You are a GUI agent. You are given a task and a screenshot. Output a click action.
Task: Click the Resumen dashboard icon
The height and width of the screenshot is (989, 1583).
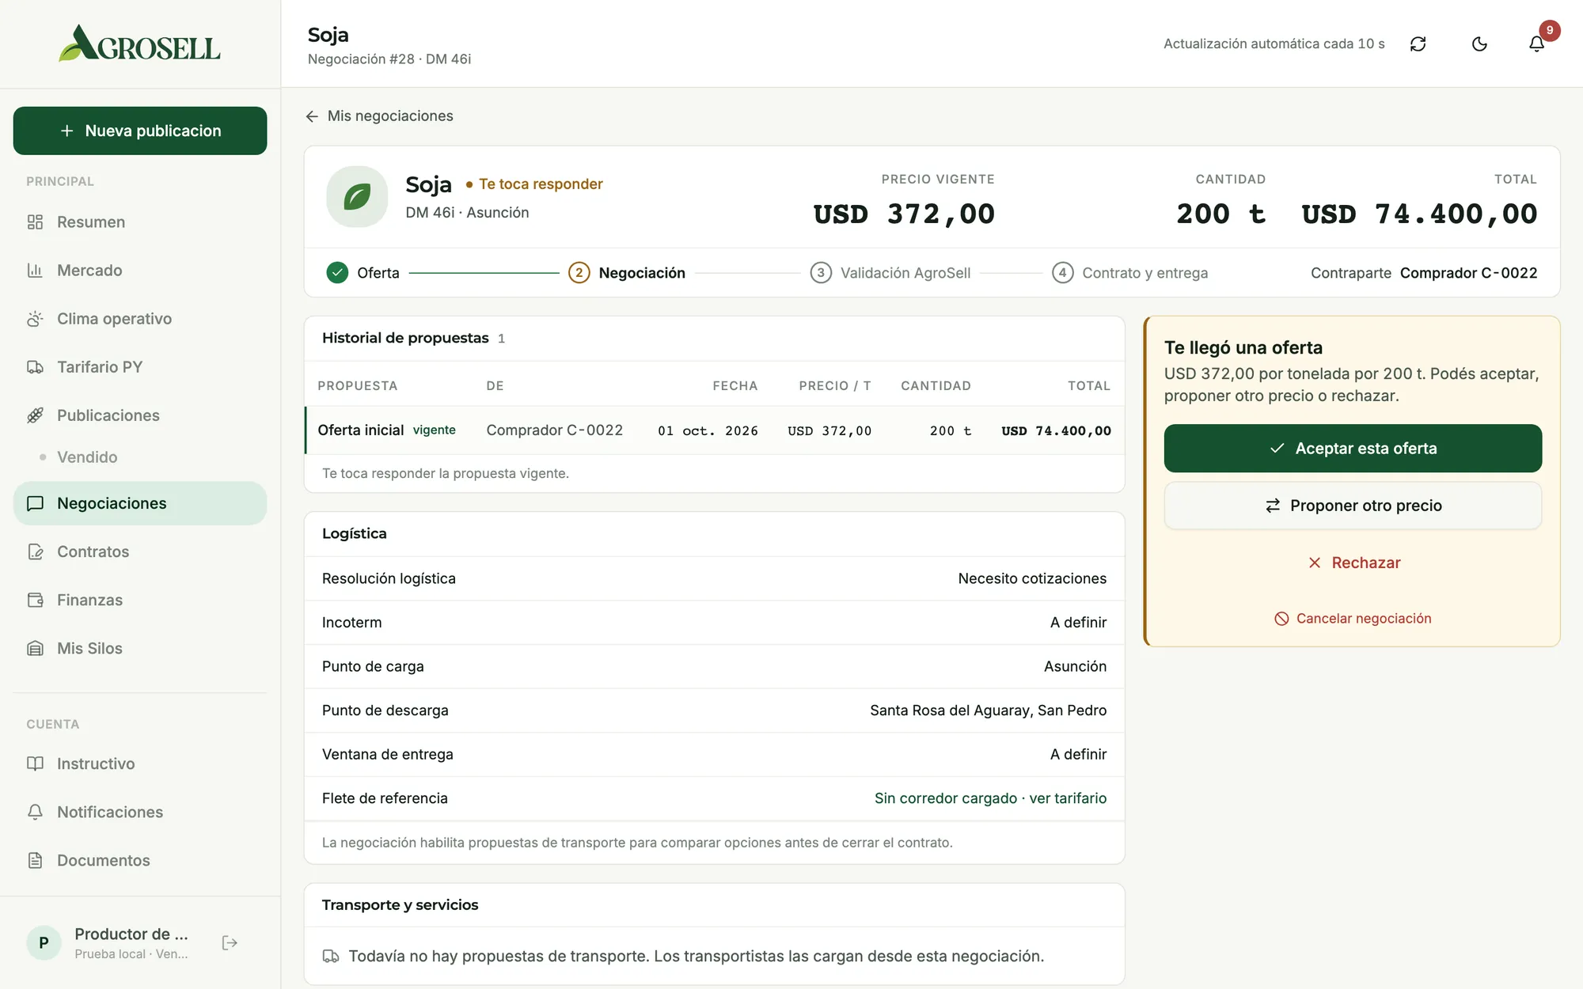pos(35,222)
